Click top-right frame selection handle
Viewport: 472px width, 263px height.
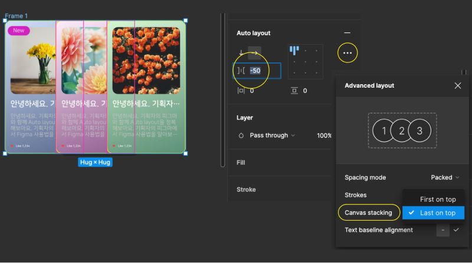tap(185, 21)
